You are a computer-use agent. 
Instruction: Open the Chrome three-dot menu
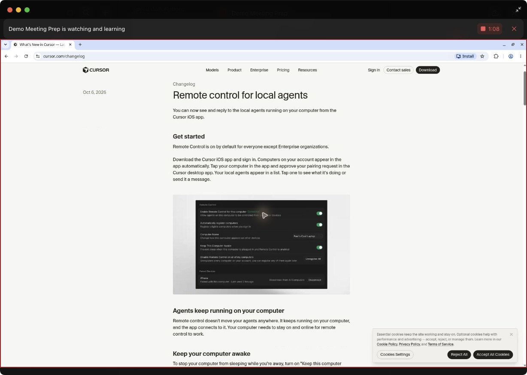521,56
